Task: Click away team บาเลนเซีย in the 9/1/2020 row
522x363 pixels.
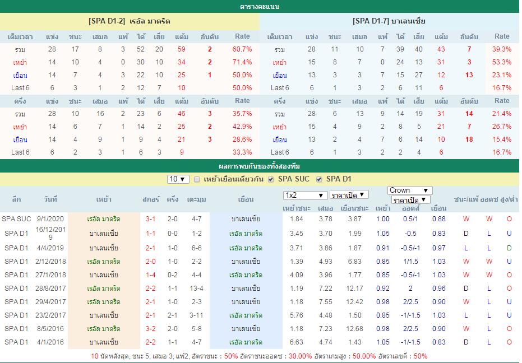Action: click(246, 219)
